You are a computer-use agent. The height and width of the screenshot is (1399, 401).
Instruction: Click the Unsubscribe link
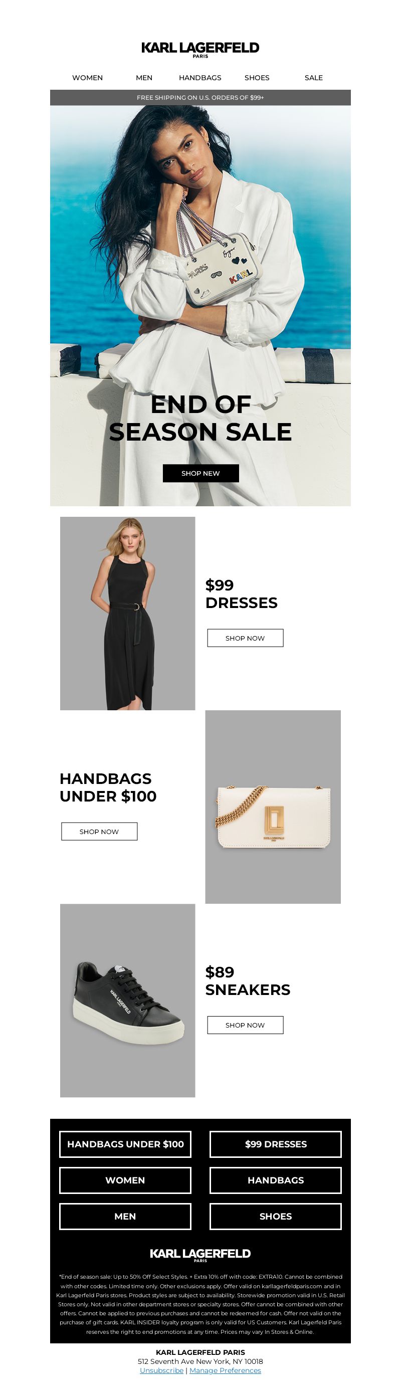click(161, 1370)
